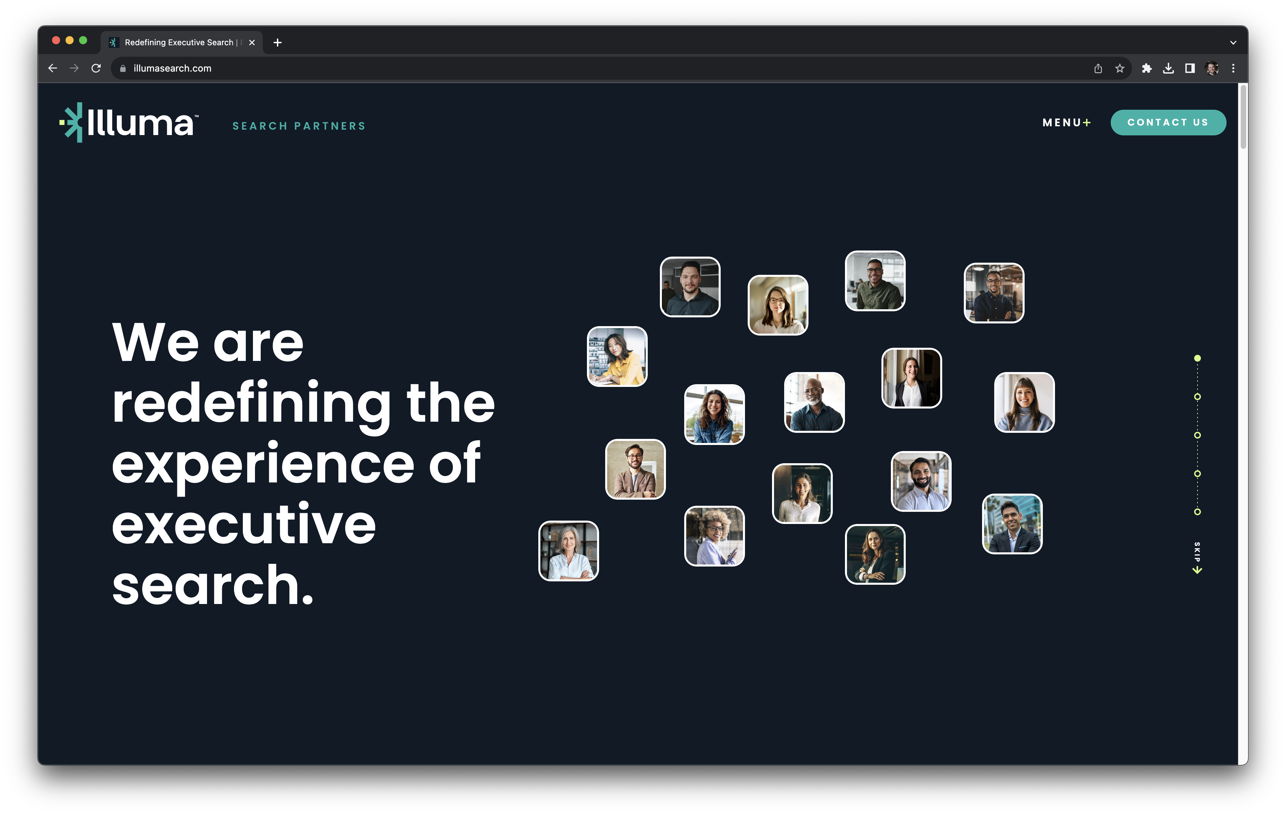This screenshot has width=1286, height=815.
Task: Expand the tab search chevron
Action: (x=1233, y=43)
